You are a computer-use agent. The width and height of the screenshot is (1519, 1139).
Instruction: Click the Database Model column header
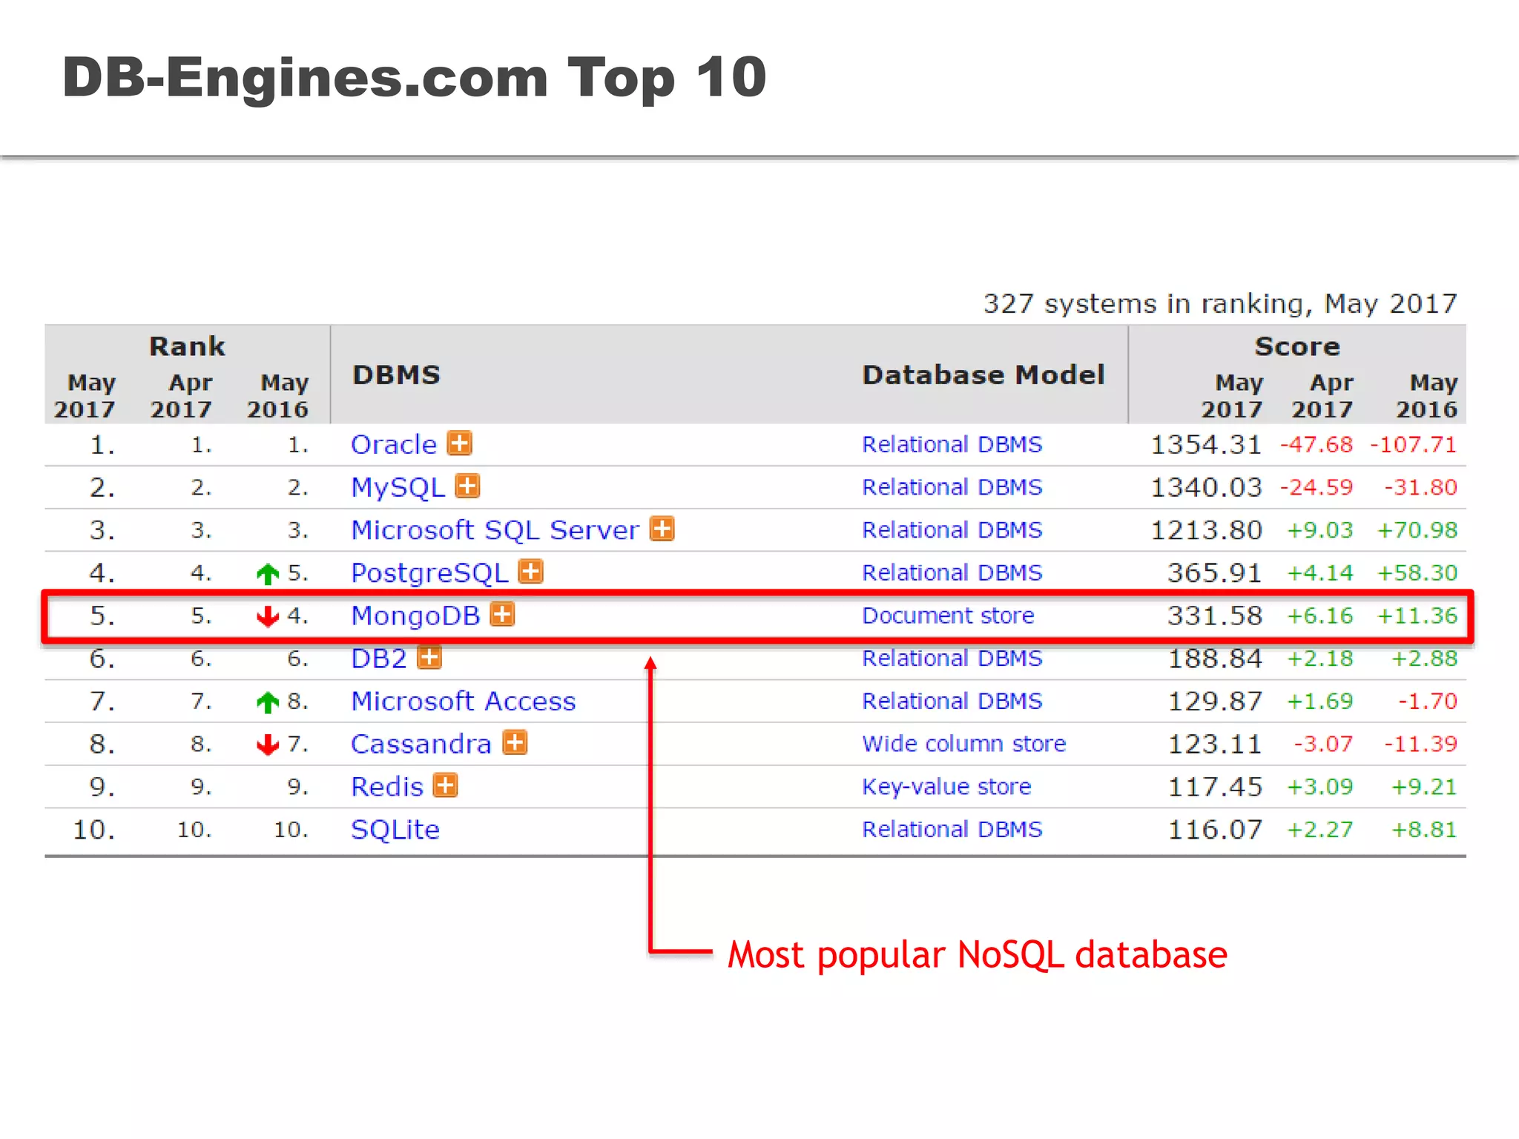pos(983,375)
